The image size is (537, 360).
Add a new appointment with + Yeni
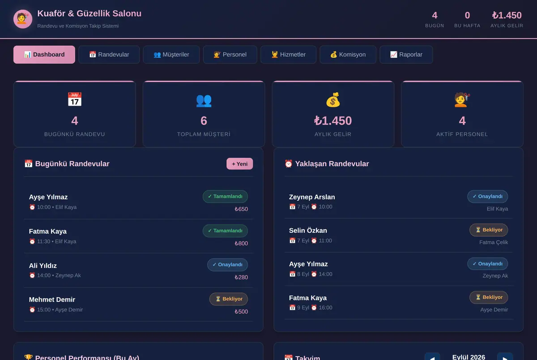point(239,164)
